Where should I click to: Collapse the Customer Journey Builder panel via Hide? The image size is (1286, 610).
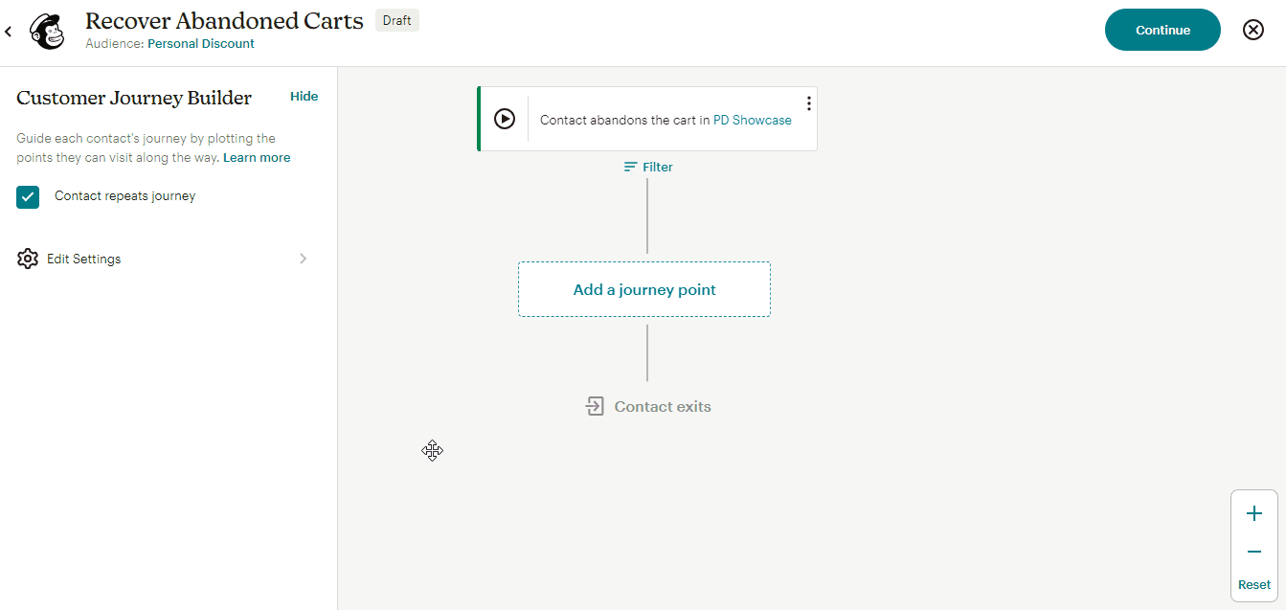click(x=304, y=96)
